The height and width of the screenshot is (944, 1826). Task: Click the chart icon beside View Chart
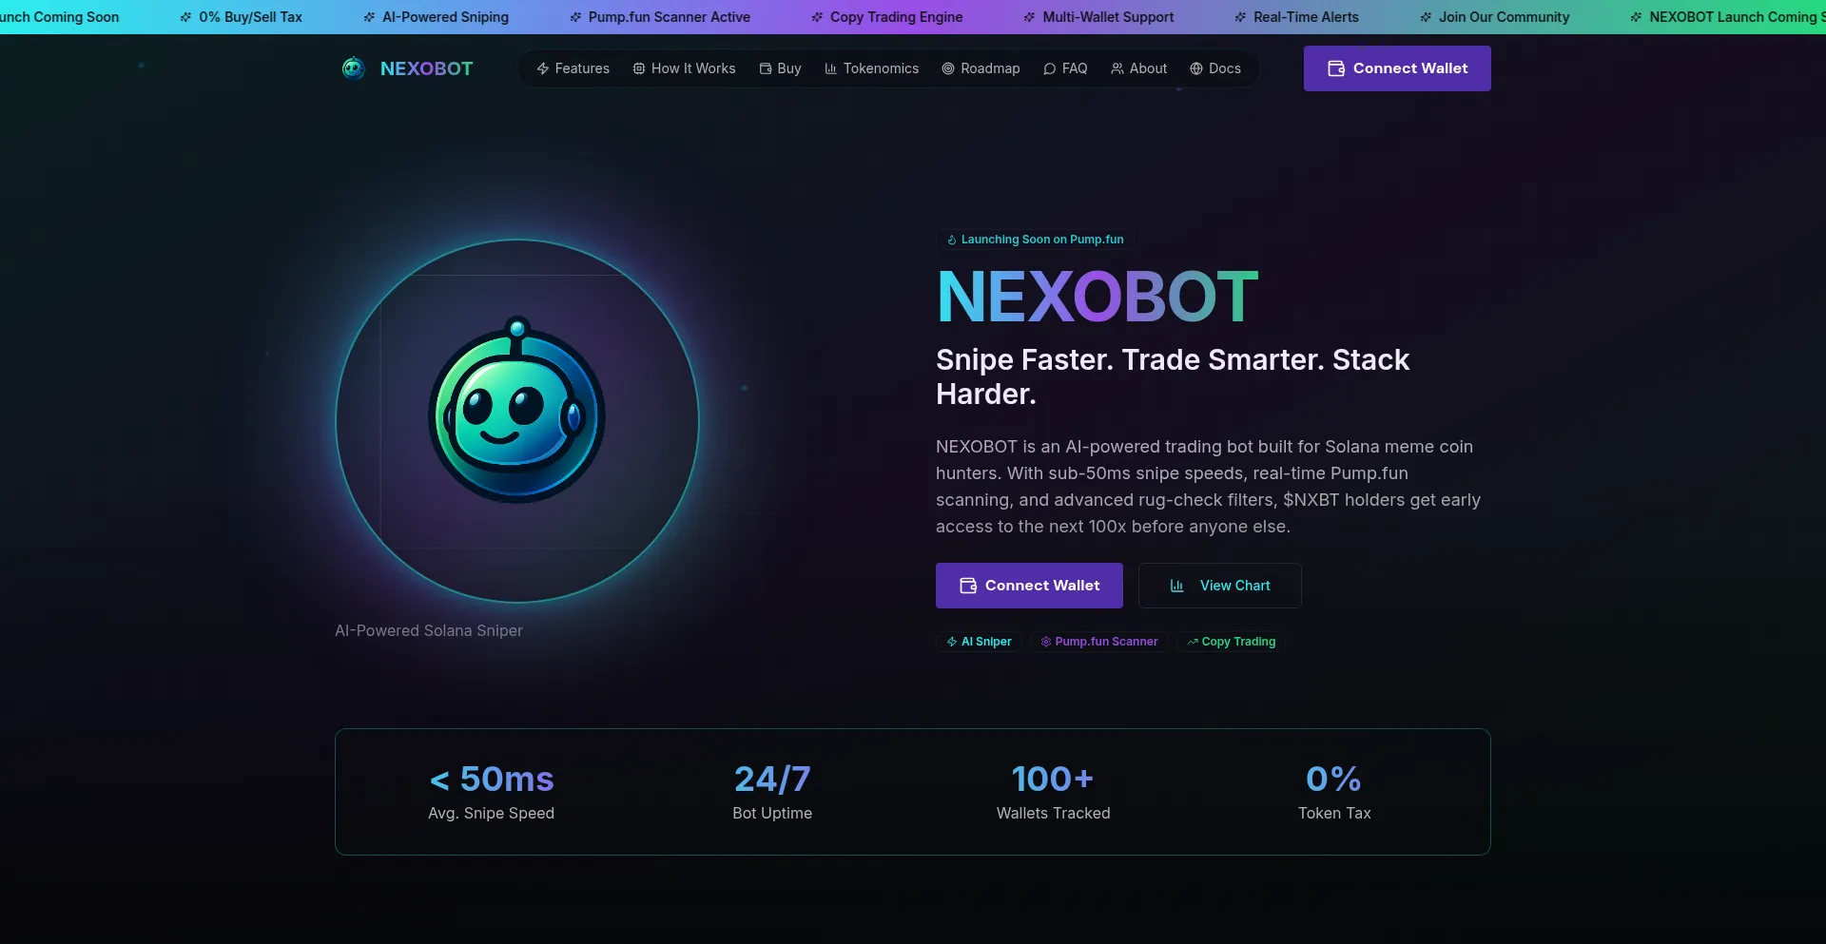pyautogui.click(x=1176, y=586)
